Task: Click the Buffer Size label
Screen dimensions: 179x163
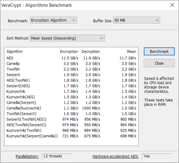Action: [102, 21]
